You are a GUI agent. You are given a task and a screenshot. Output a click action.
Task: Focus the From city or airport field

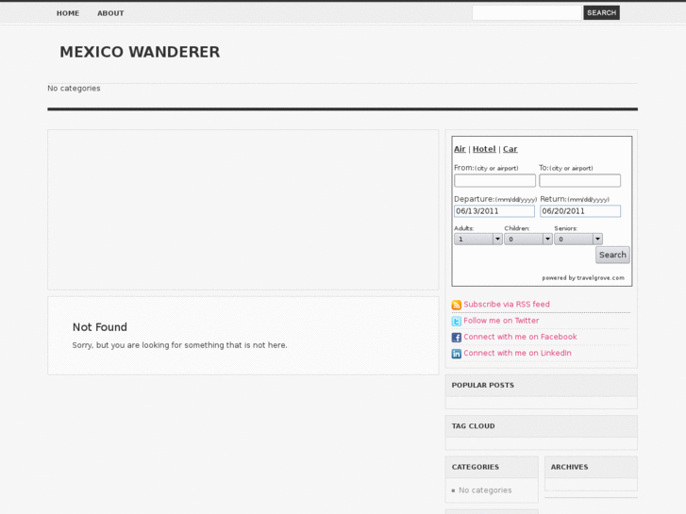(x=494, y=180)
